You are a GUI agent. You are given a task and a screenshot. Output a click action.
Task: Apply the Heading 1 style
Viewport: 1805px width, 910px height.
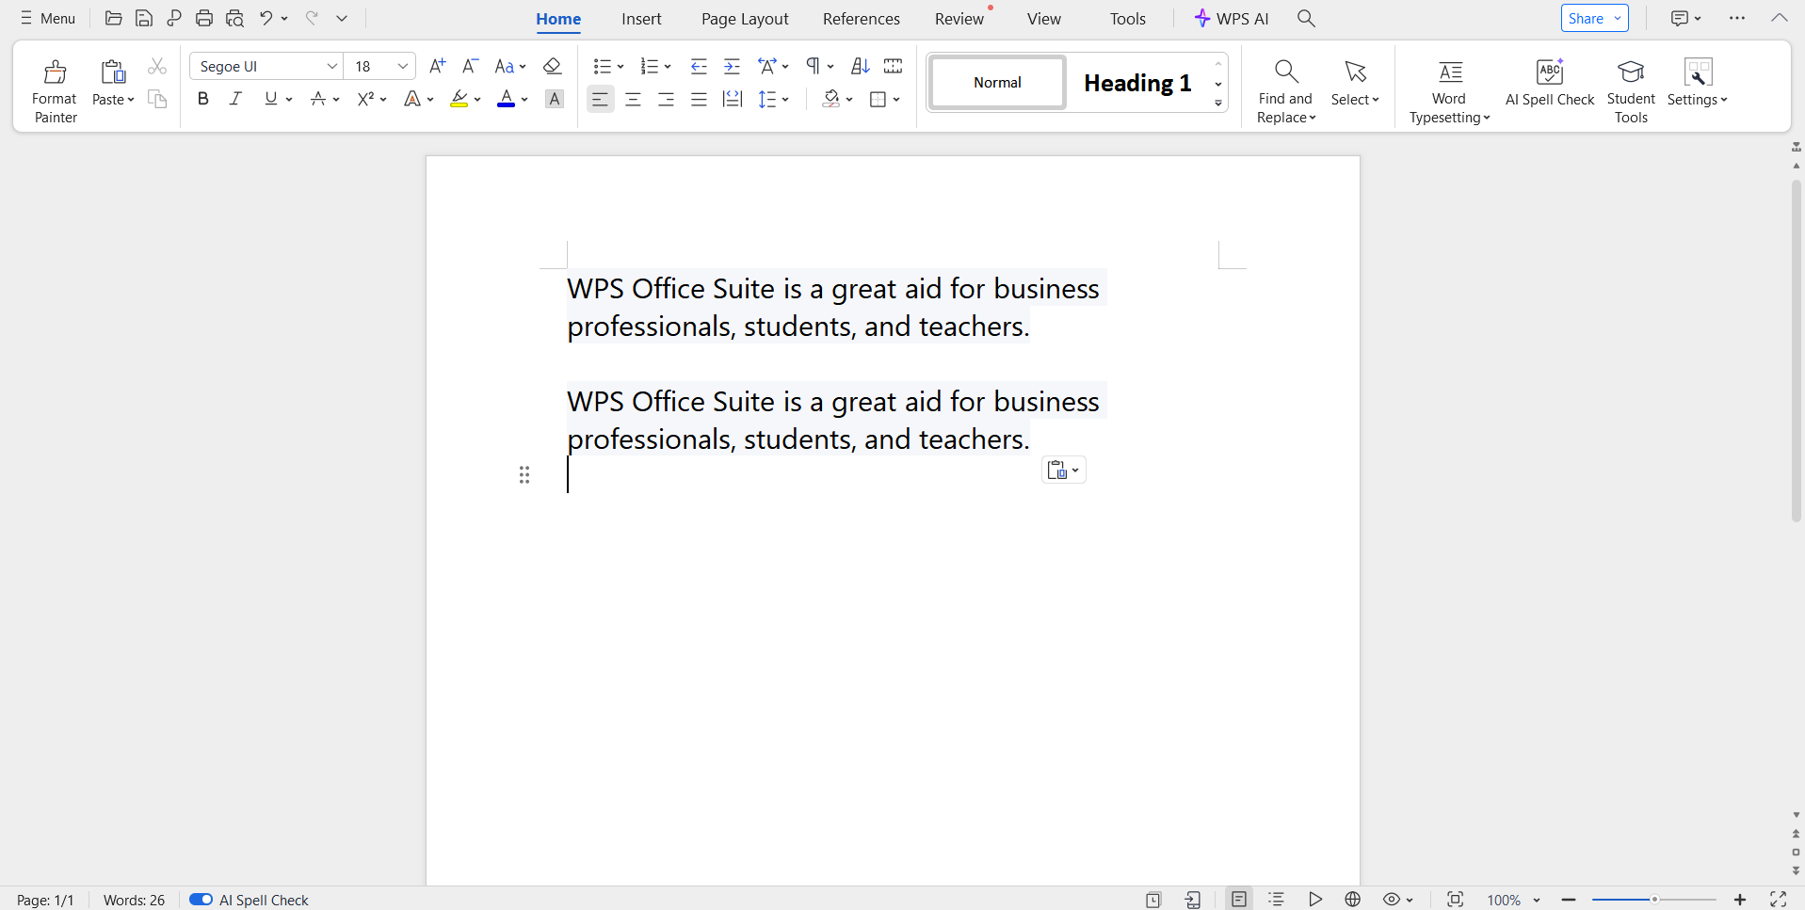click(x=1137, y=83)
